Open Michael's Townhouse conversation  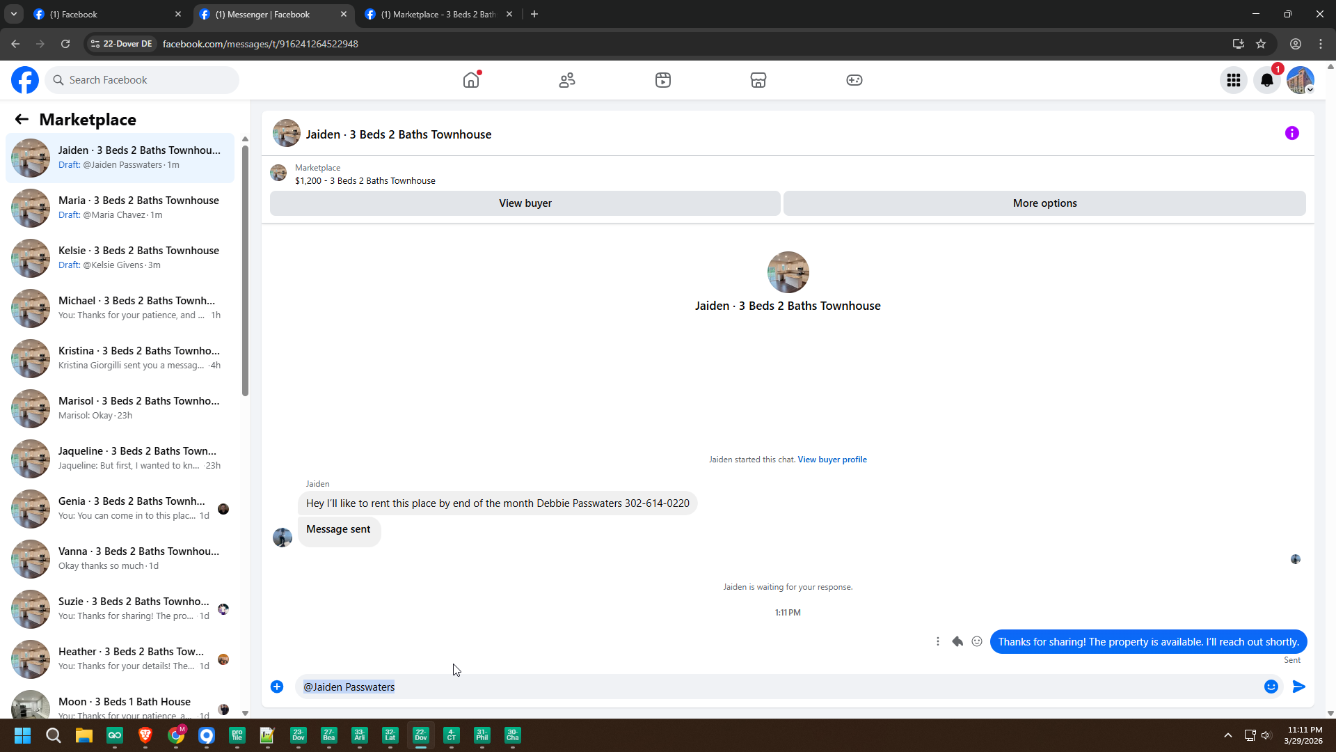coord(120,308)
